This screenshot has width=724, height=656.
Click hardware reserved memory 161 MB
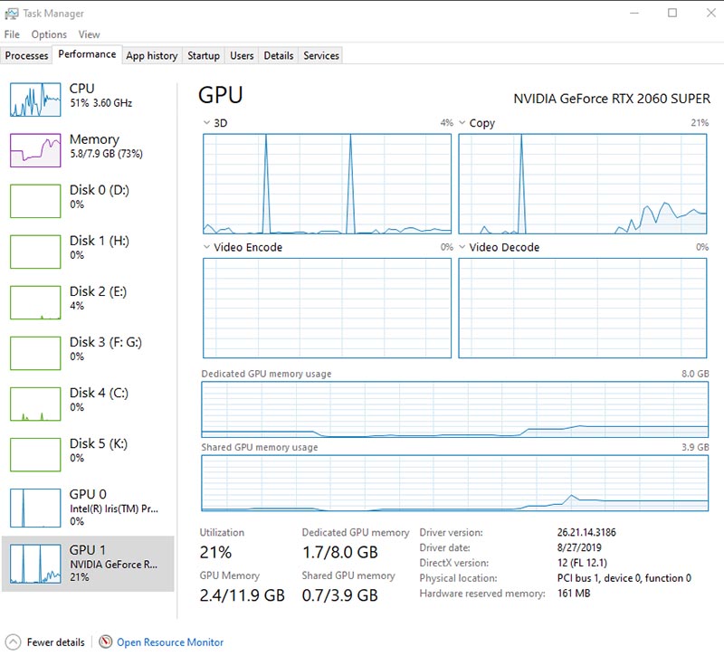pos(574,594)
